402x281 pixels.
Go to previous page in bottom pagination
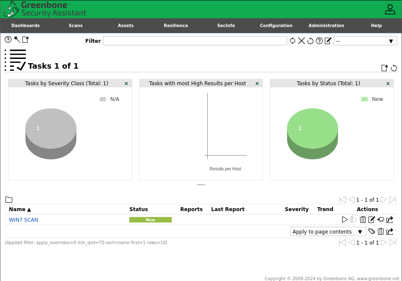coord(352,242)
